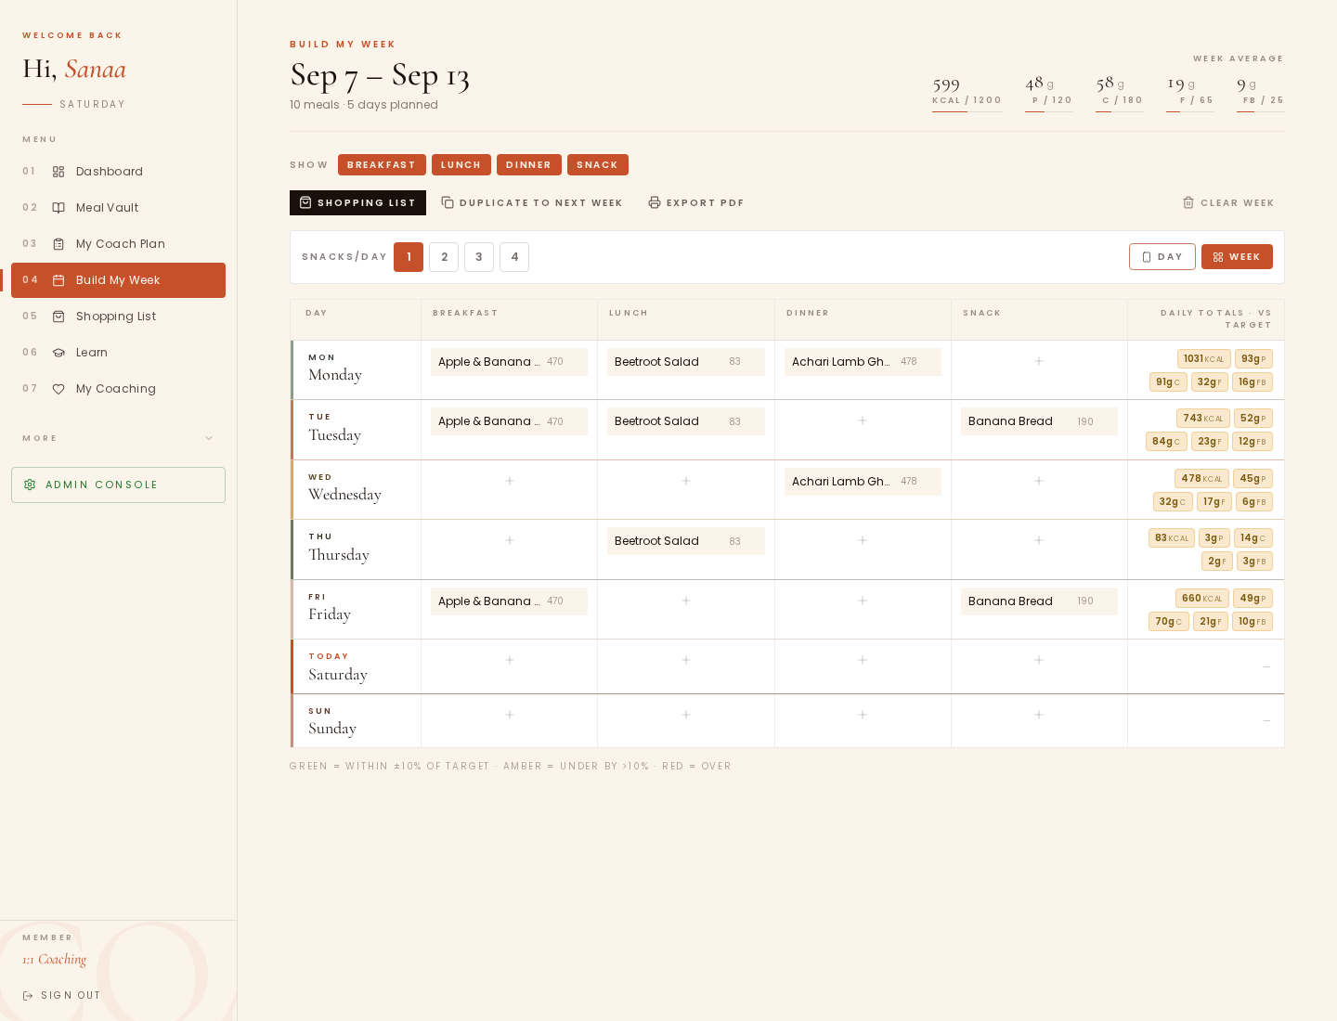Viewport: 1337px width, 1021px height.
Task: Set snacks per day to 4
Action: tap(514, 257)
